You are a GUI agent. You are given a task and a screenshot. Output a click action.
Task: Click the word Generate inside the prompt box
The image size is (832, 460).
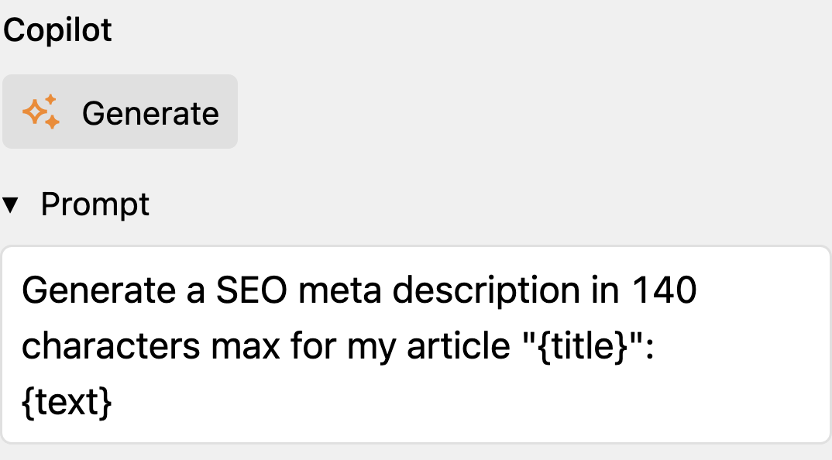point(98,290)
